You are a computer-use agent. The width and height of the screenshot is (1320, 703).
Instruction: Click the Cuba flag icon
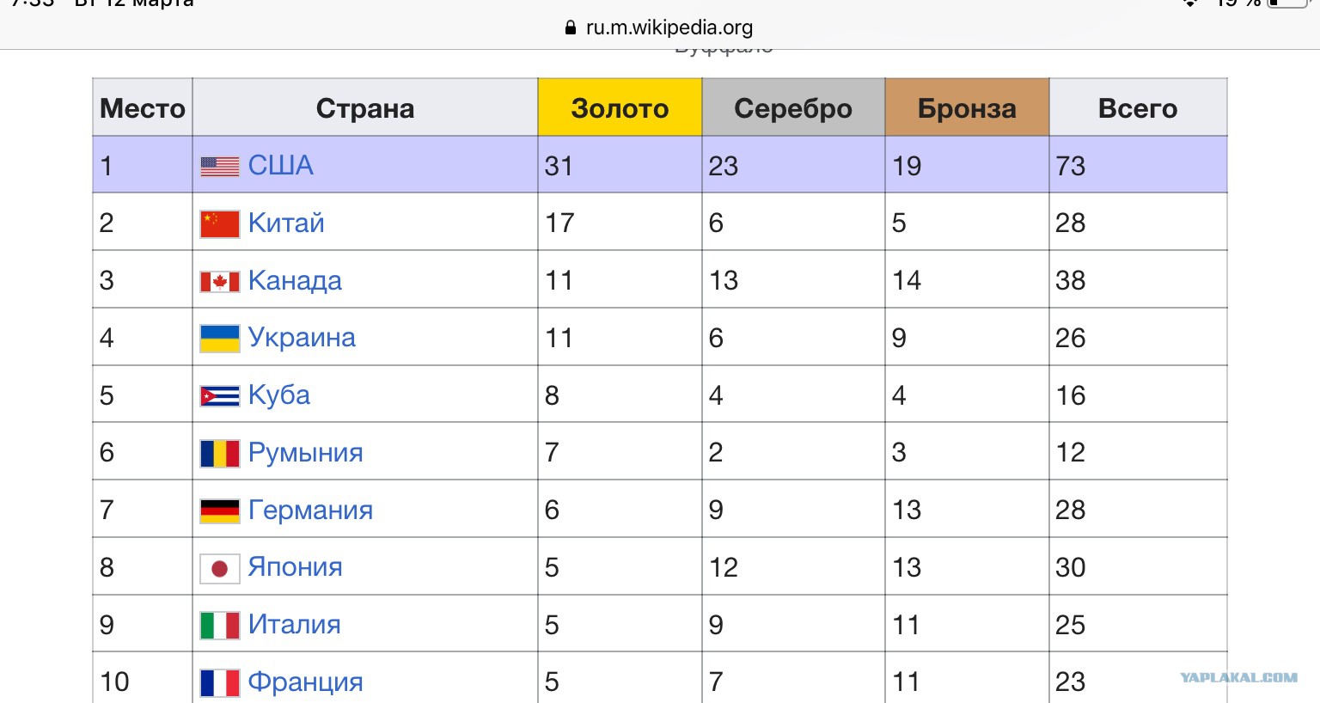tap(220, 396)
